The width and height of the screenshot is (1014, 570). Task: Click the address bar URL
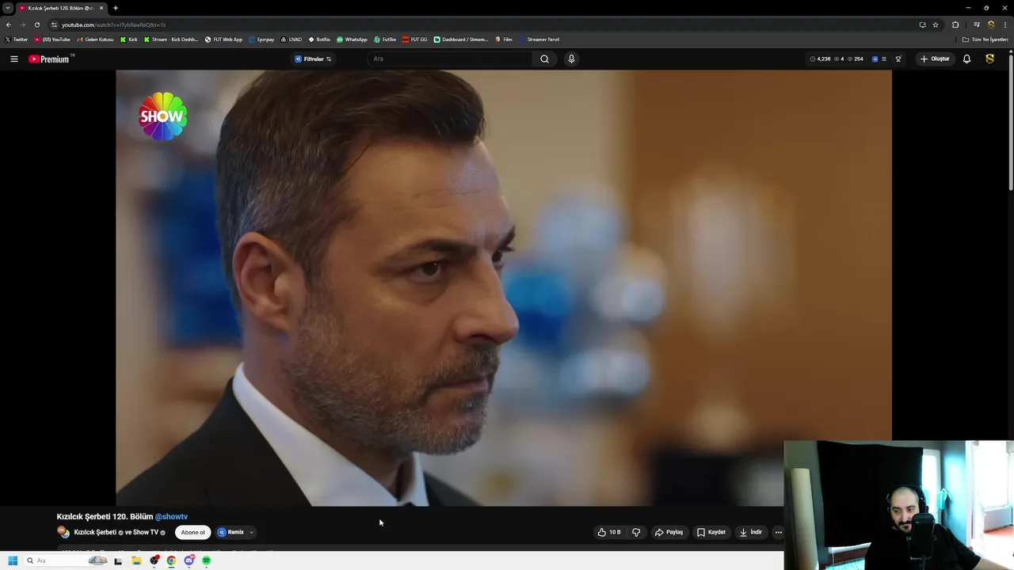pyautogui.click(x=114, y=25)
